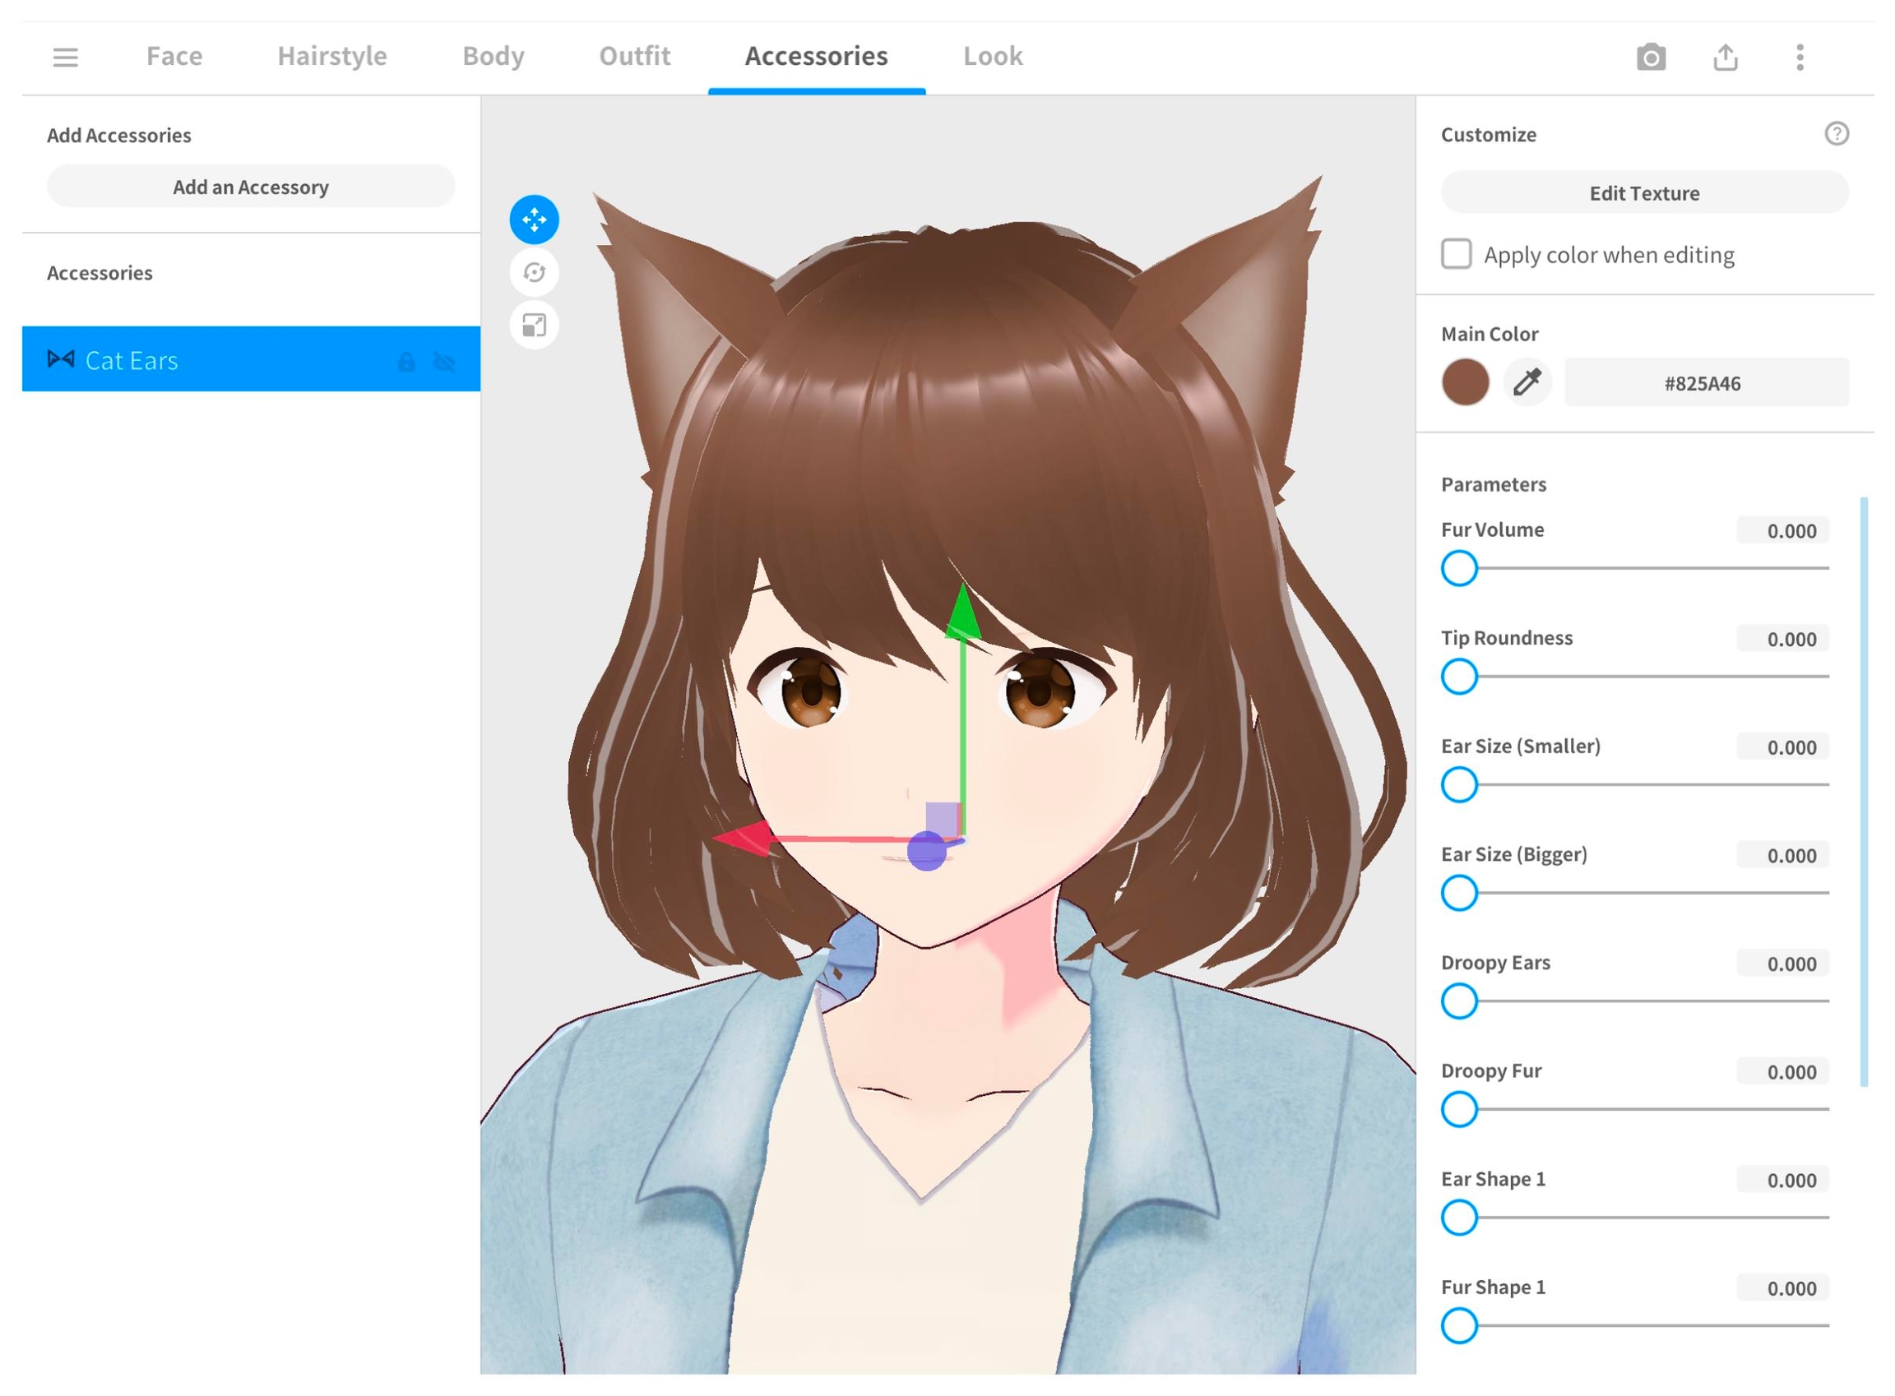Enable Apply color when editing checkbox
1895x1396 pixels.
tap(1456, 254)
